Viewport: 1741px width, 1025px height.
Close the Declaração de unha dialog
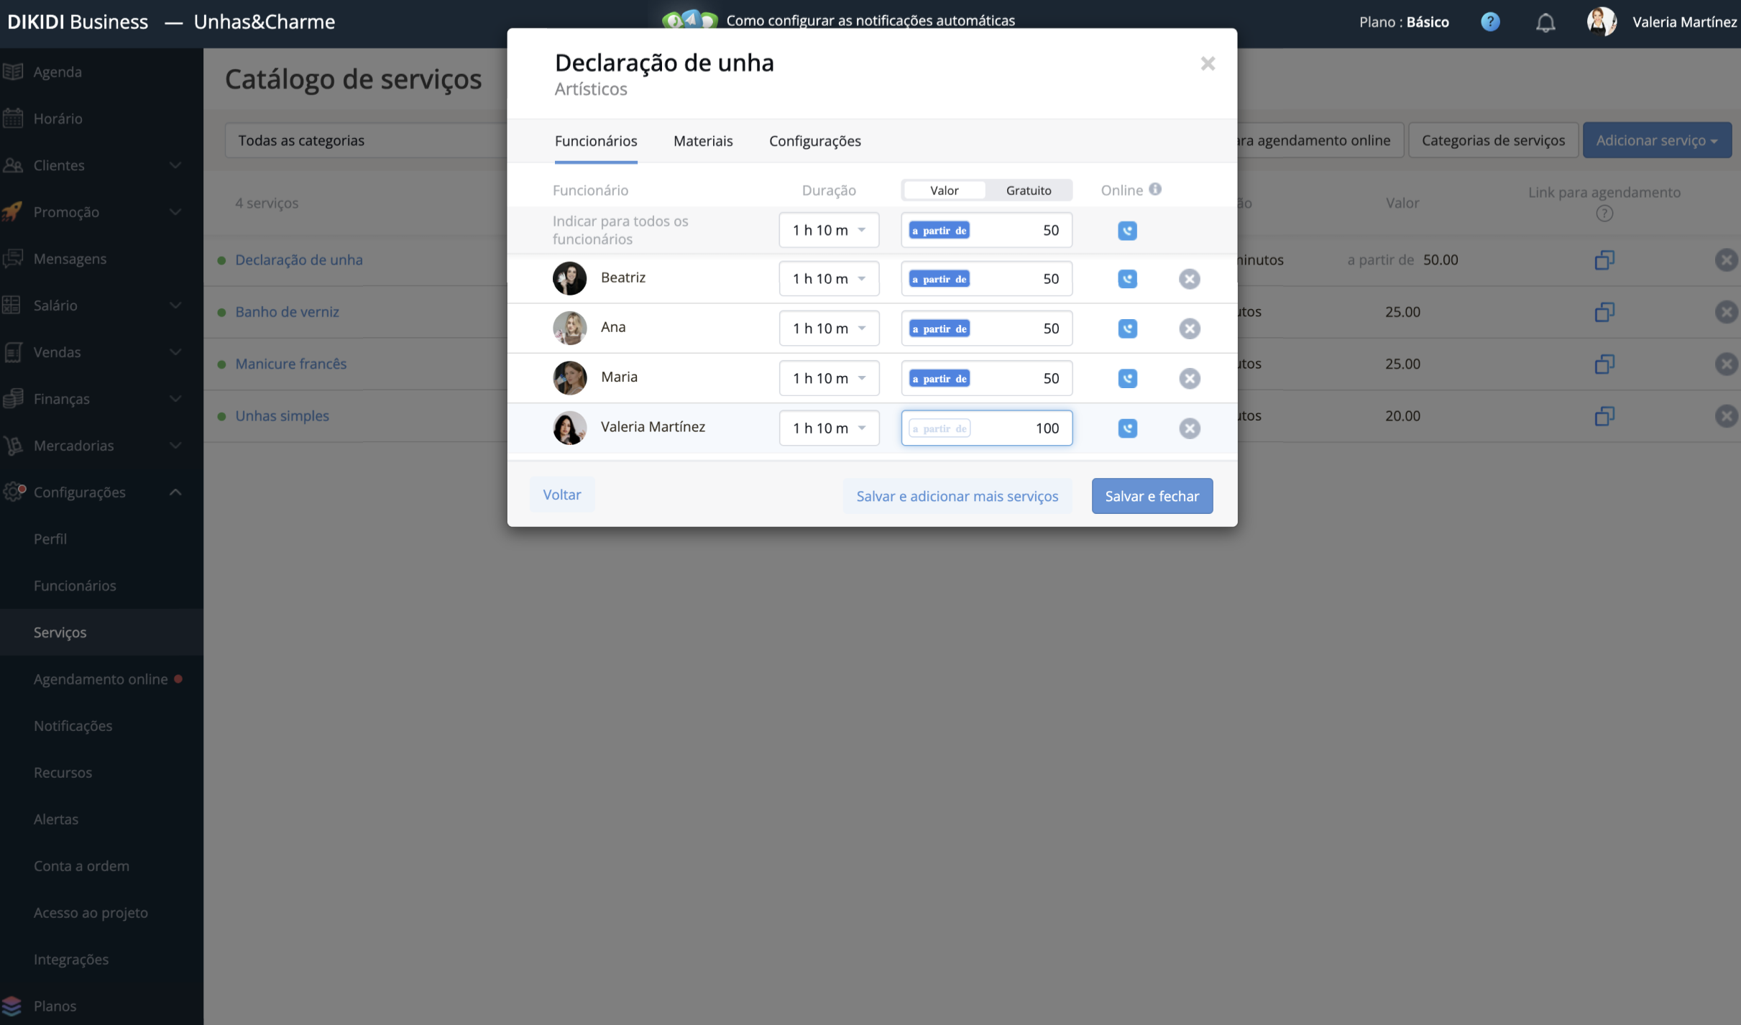coord(1208,64)
